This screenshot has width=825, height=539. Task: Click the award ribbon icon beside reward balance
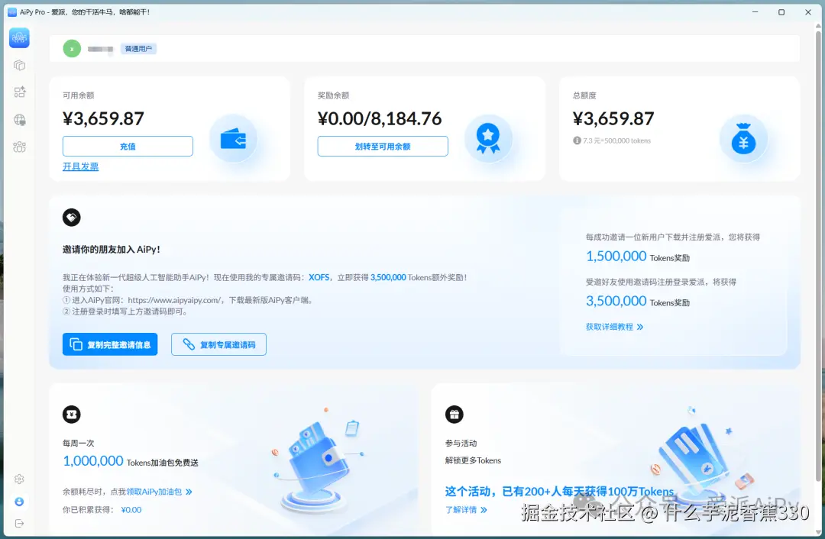(x=488, y=139)
